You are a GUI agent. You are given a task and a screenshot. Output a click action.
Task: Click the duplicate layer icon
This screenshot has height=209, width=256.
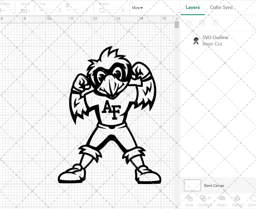coord(202,23)
